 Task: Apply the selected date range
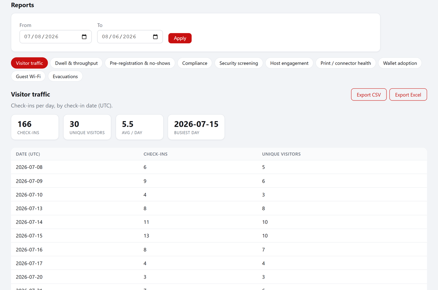pyautogui.click(x=180, y=38)
